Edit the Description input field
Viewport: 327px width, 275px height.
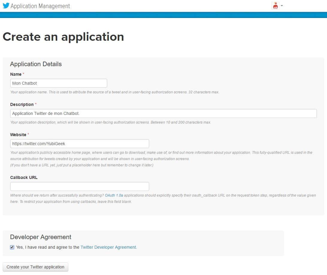tap(163, 113)
